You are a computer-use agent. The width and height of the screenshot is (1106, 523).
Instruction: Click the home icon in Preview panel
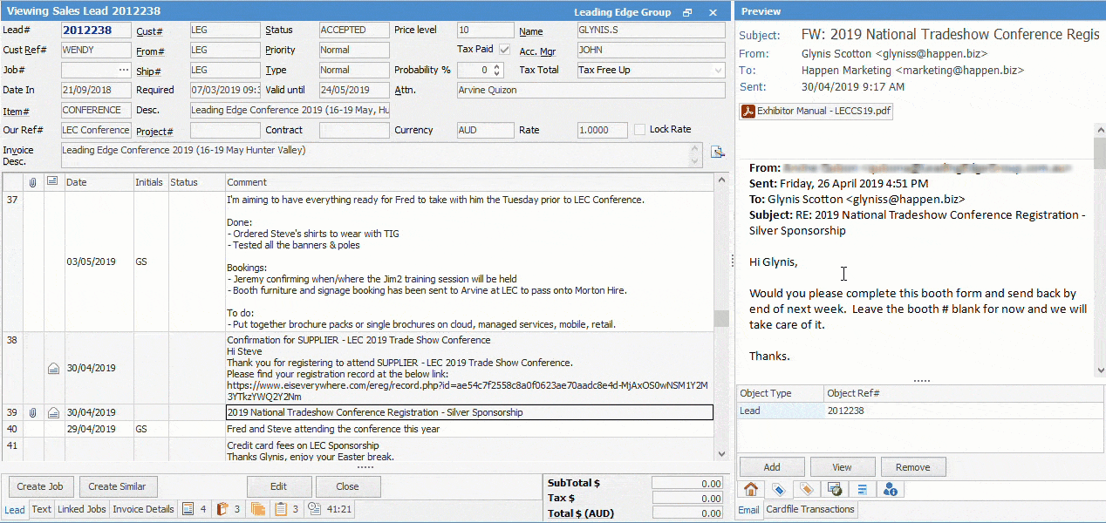click(x=750, y=489)
